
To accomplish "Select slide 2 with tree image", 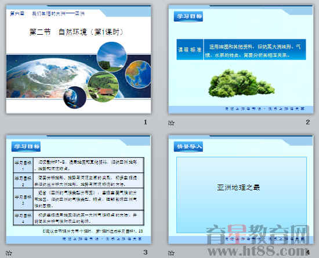I will pyautogui.click(x=241, y=59).
